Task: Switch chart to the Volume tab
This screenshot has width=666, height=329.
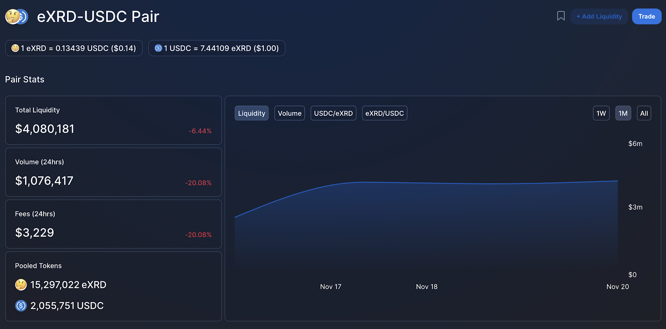Action: [290, 113]
